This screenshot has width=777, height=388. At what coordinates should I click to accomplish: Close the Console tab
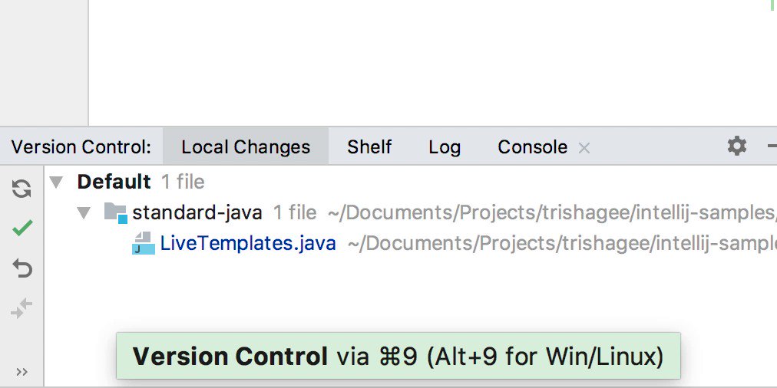pyautogui.click(x=584, y=147)
